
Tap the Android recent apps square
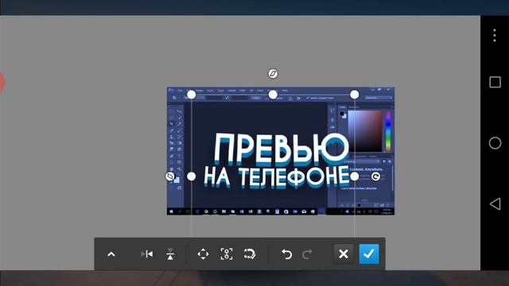click(495, 82)
